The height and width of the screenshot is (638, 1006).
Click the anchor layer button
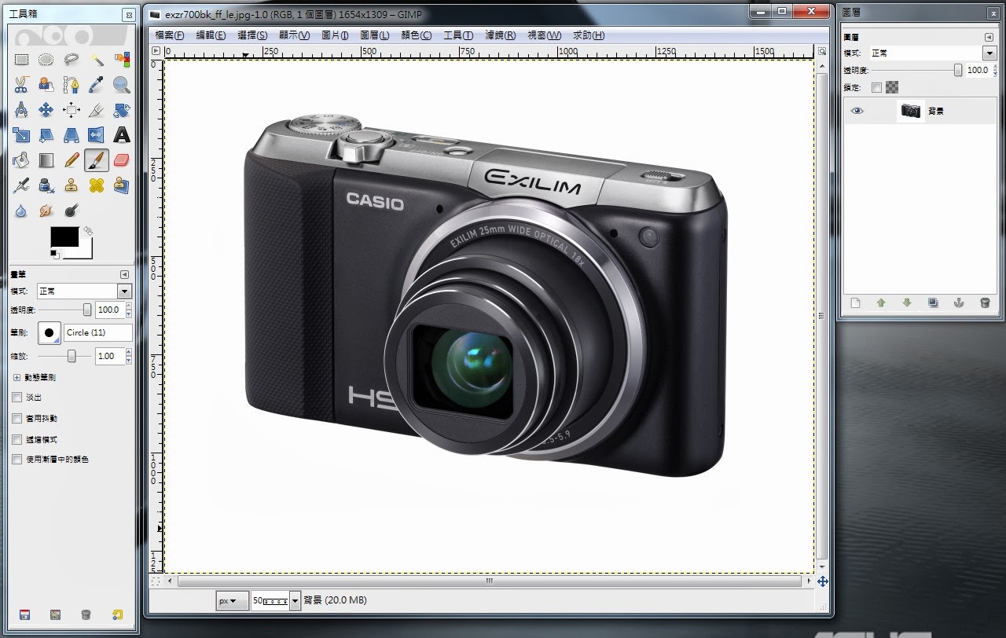(x=959, y=302)
